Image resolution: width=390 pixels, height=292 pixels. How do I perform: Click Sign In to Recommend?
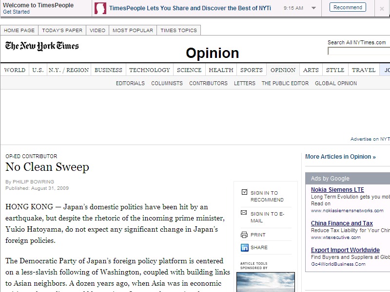267,197
